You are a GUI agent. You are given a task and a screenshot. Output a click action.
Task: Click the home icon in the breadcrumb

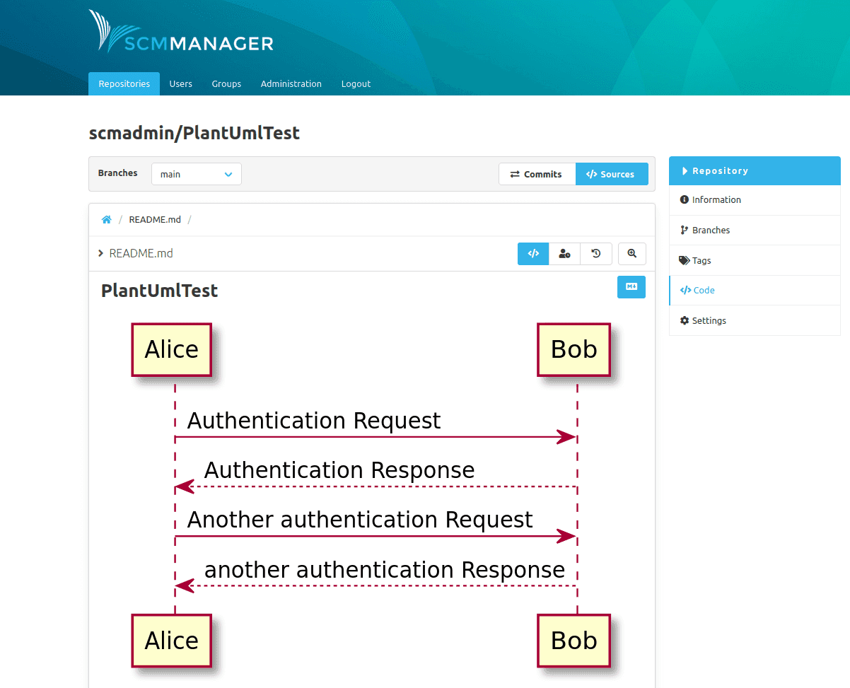106,219
